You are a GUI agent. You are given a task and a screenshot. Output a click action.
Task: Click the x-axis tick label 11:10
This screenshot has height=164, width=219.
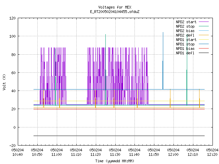(x=76, y=154)
